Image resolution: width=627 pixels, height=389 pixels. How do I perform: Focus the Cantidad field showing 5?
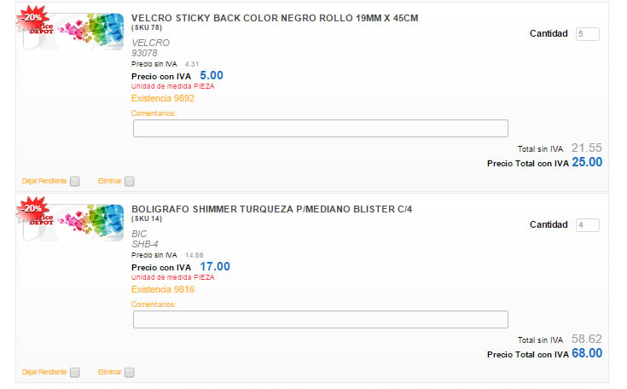[x=588, y=34]
